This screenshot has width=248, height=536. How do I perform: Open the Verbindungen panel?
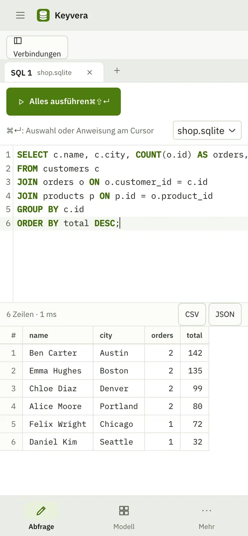click(37, 47)
